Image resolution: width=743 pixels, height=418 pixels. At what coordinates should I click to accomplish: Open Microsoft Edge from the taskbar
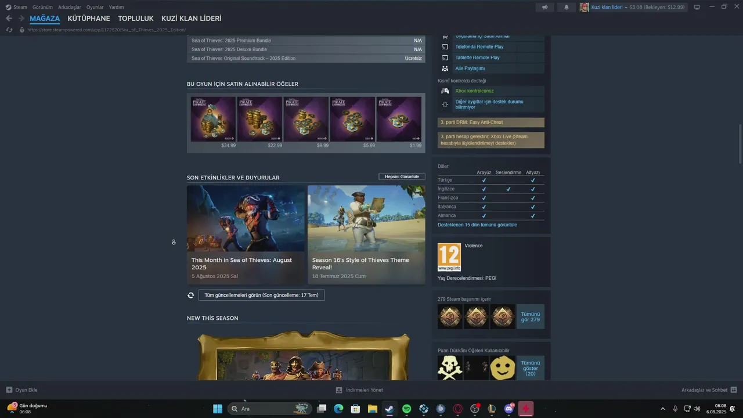point(338,409)
